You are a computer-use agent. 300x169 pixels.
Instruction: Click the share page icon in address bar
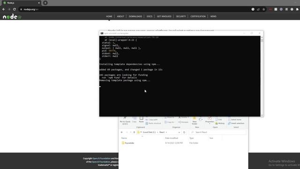pyautogui.click(x=258, y=9)
